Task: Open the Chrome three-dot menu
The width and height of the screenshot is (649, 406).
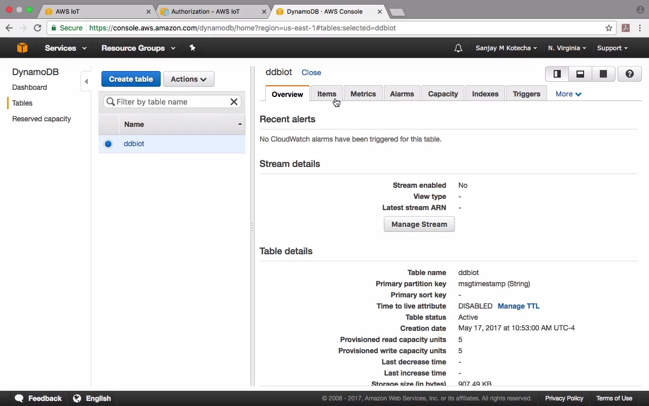Action: point(640,28)
